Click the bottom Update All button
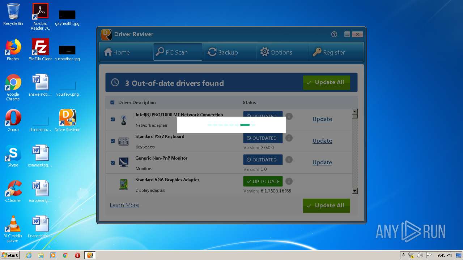 point(327,205)
